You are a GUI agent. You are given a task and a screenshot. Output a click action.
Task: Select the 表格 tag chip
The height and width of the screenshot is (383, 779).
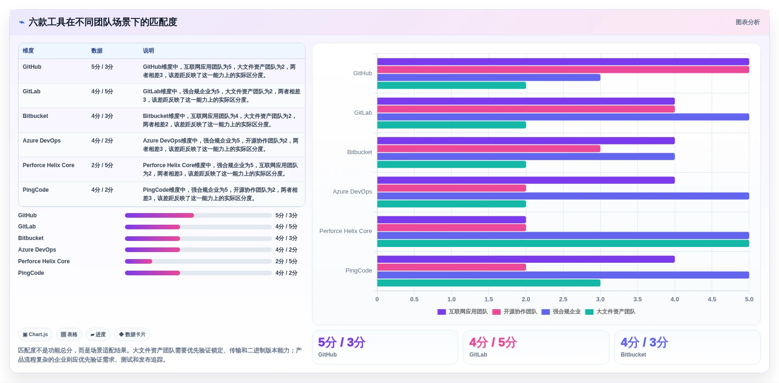[x=69, y=334]
